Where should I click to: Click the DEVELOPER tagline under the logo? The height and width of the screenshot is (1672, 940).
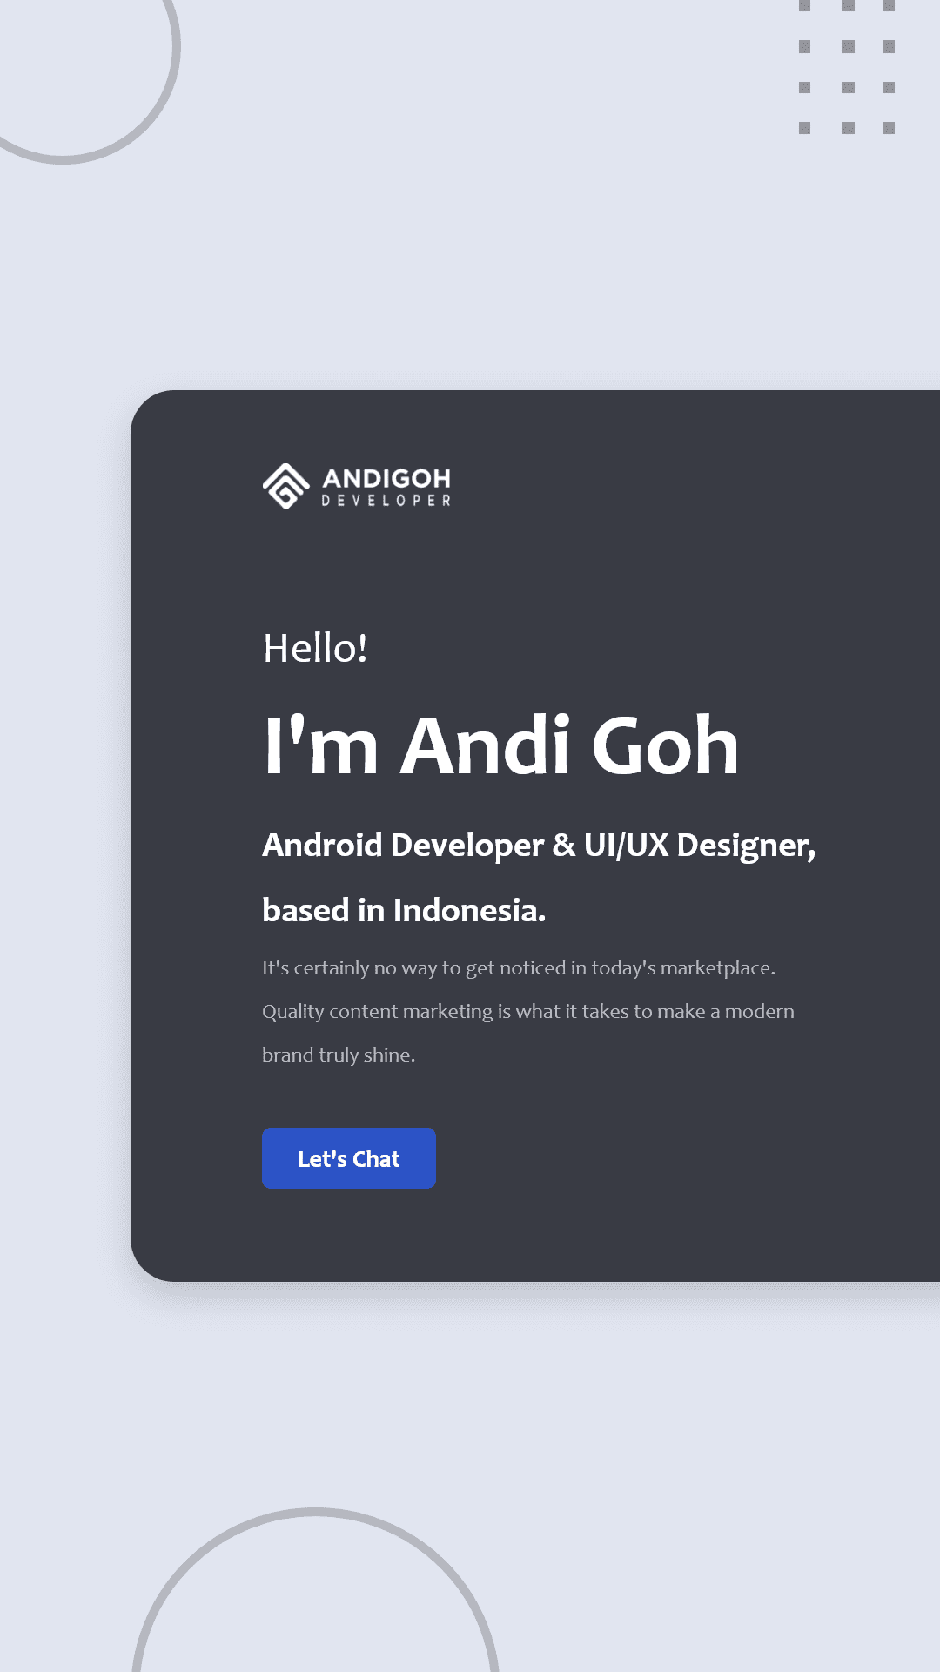(386, 501)
